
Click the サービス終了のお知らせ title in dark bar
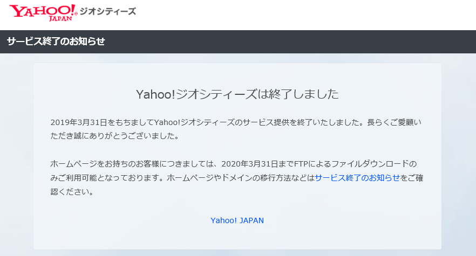(x=56, y=41)
